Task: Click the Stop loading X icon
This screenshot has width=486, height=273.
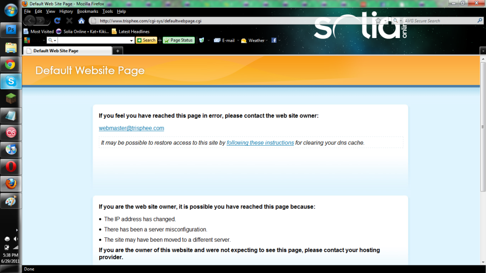Action: [x=69, y=21]
